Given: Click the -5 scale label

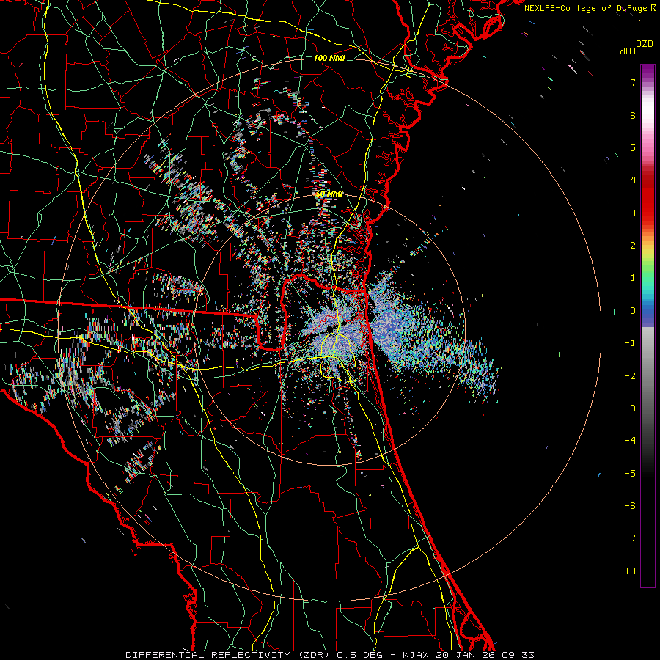Looking at the screenshot, I should [x=630, y=474].
